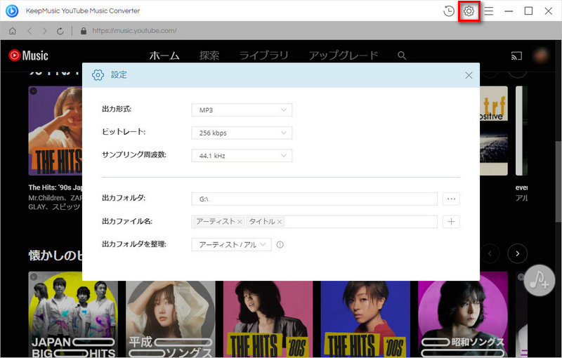This screenshot has height=358, width=562.
Task: Expand the サンプリング周波数 44.1 kHz dropdown
Action: 242,156
